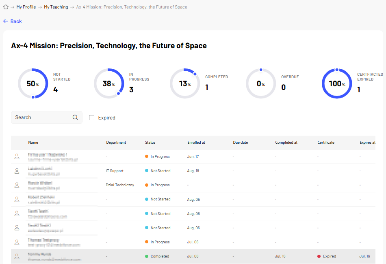Sort table by Name column header

[x=33, y=143]
